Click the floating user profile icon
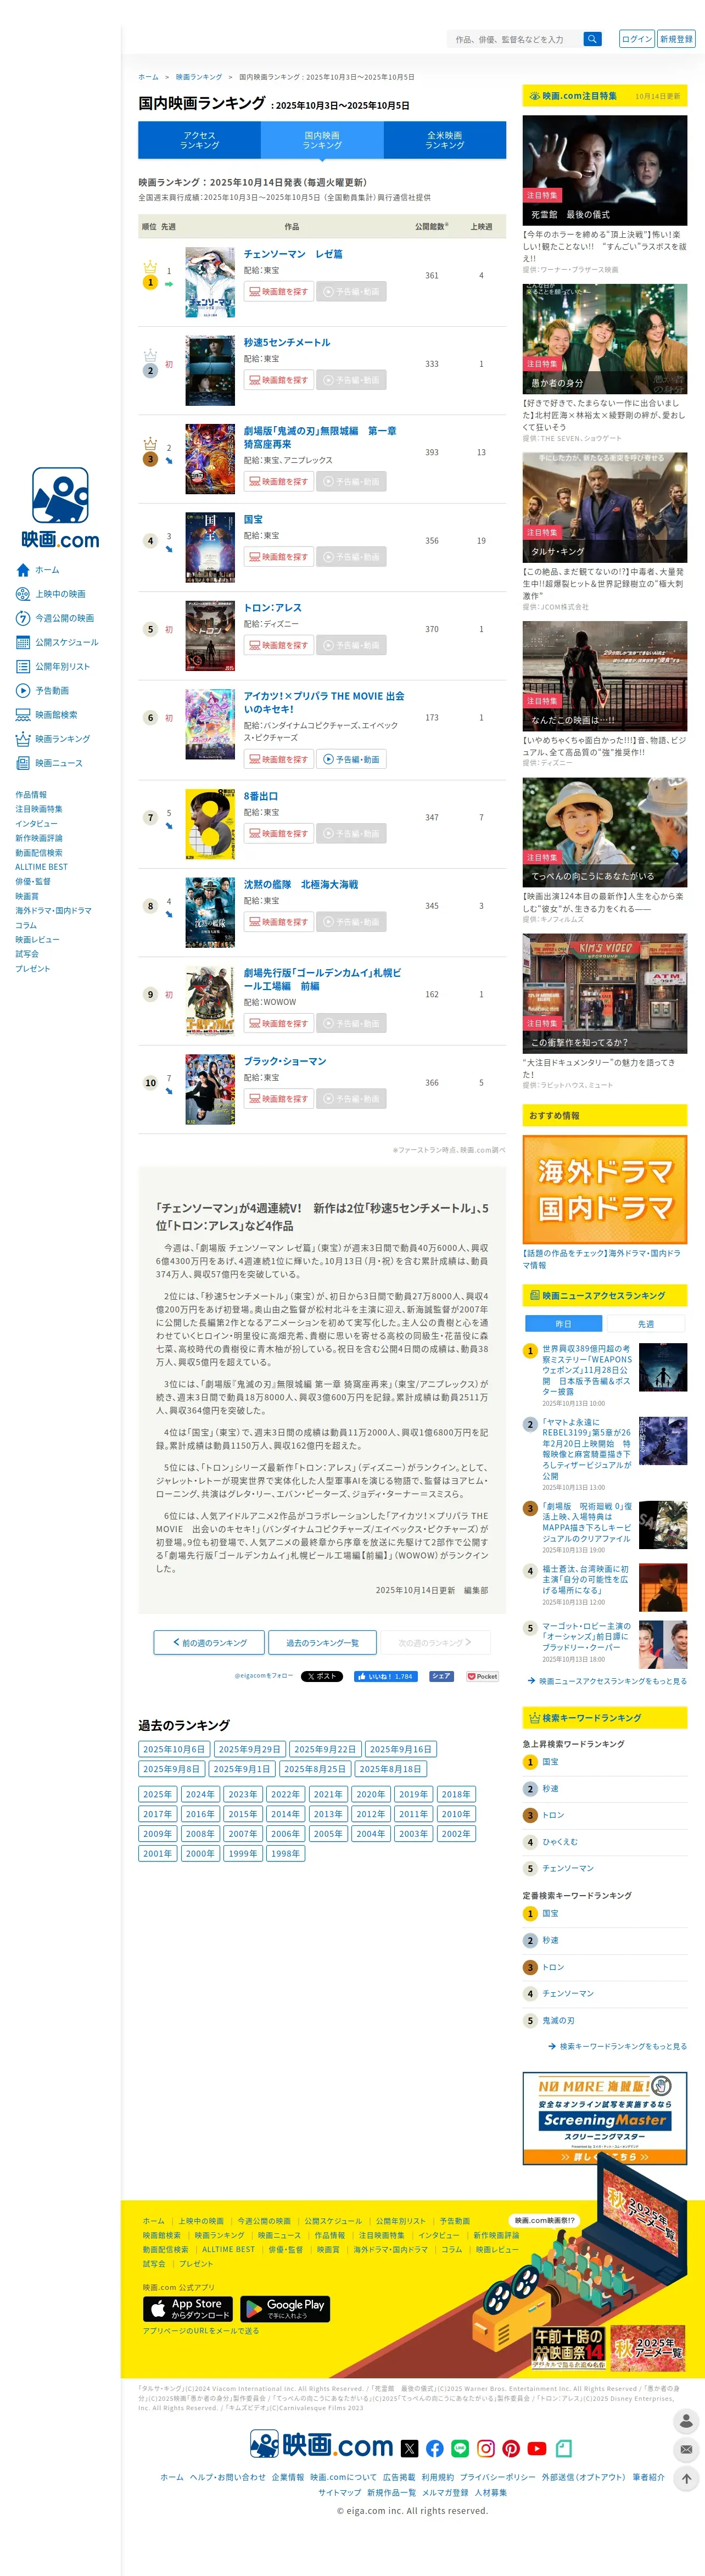 (x=686, y=2421)
